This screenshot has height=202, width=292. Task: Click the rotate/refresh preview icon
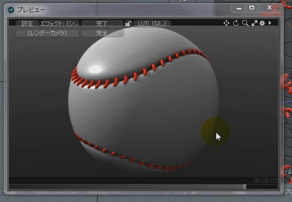coord(236,23)
